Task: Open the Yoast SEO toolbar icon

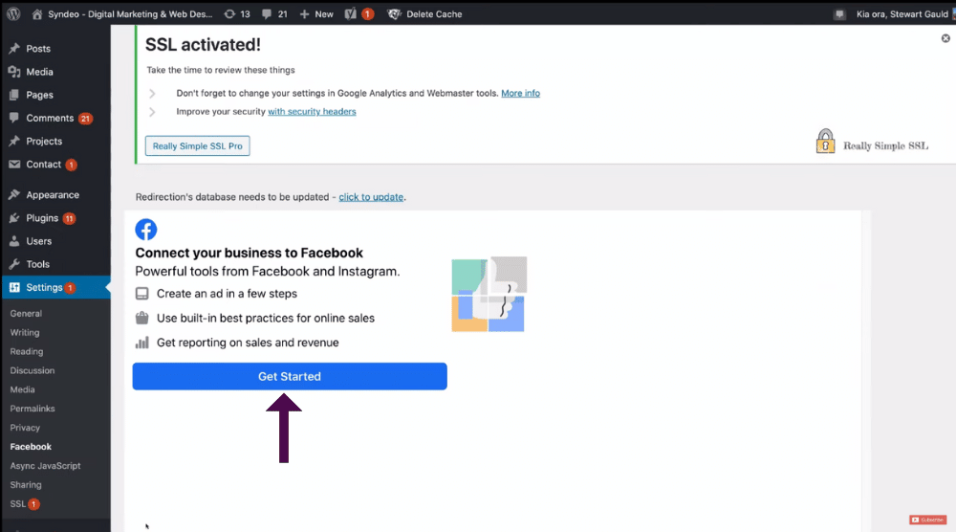Action: click(x=351, y=14)
